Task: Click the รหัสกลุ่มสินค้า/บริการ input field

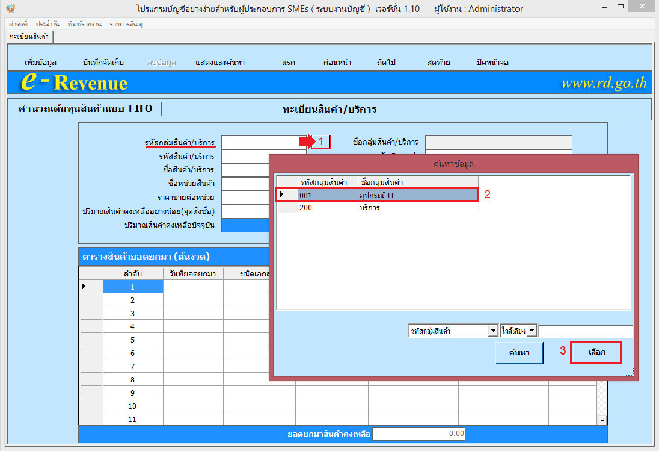Action: (x=263, y=142)
